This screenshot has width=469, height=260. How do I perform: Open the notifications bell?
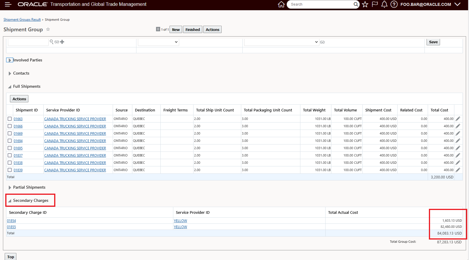pyautogui.click(x=384, y=4)
